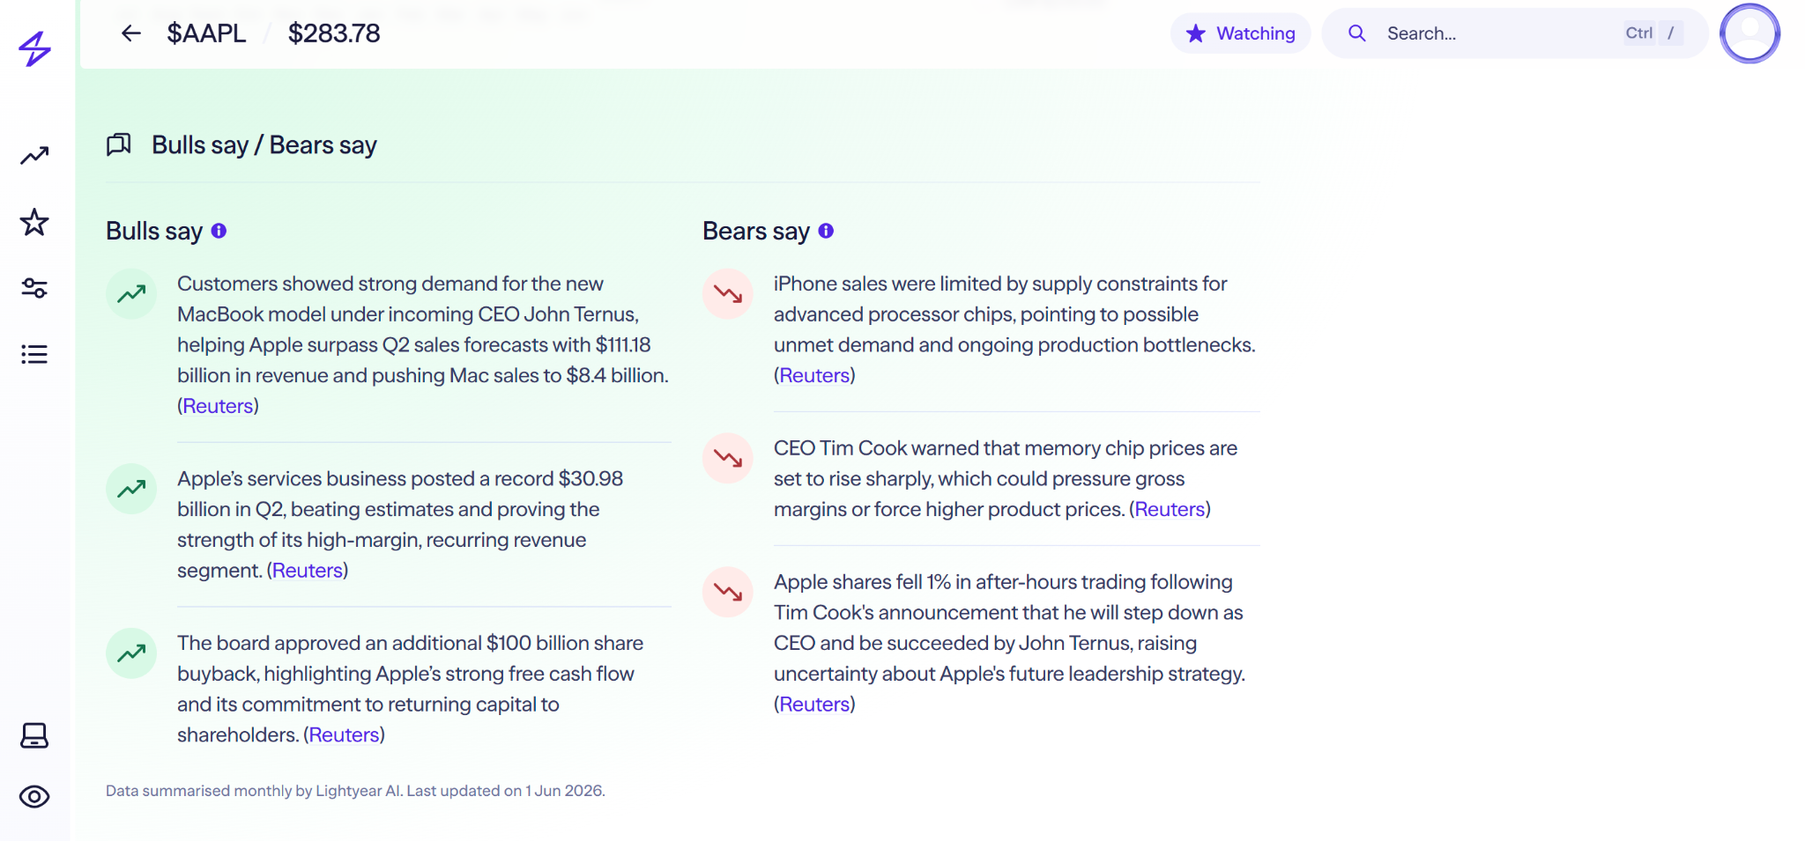This screenshot has height=841, width=1805.
Task: Open the watchlist star sidebar icon
Action: point(34,222)
